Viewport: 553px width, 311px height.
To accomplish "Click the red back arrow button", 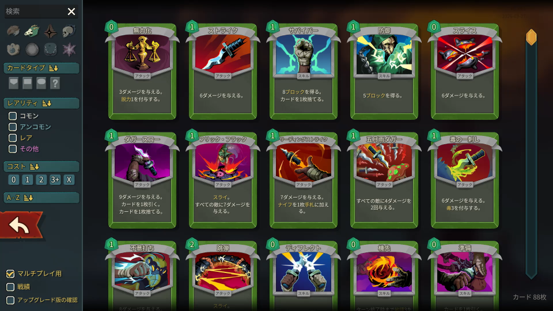I will point(21,225).
